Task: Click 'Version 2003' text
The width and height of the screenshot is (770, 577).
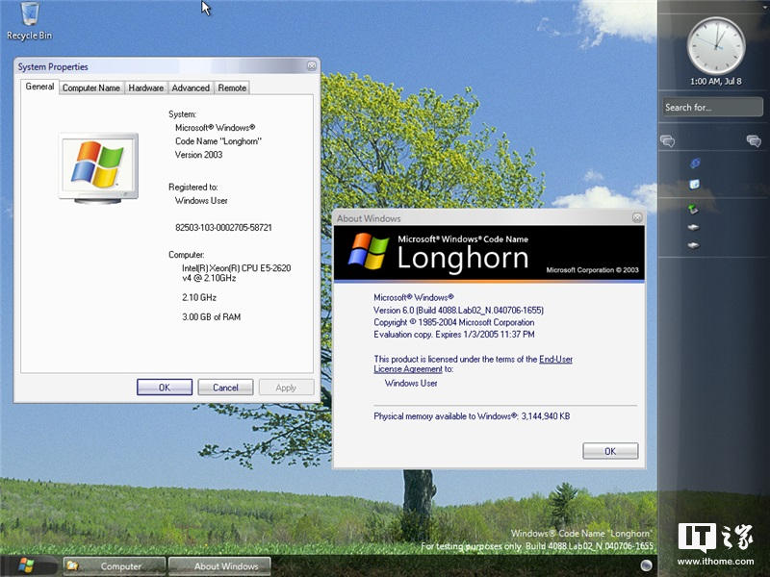Action: tap(198, 155)
